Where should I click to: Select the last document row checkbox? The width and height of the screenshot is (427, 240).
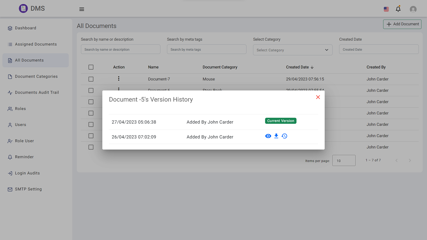[x=91, y=147]
